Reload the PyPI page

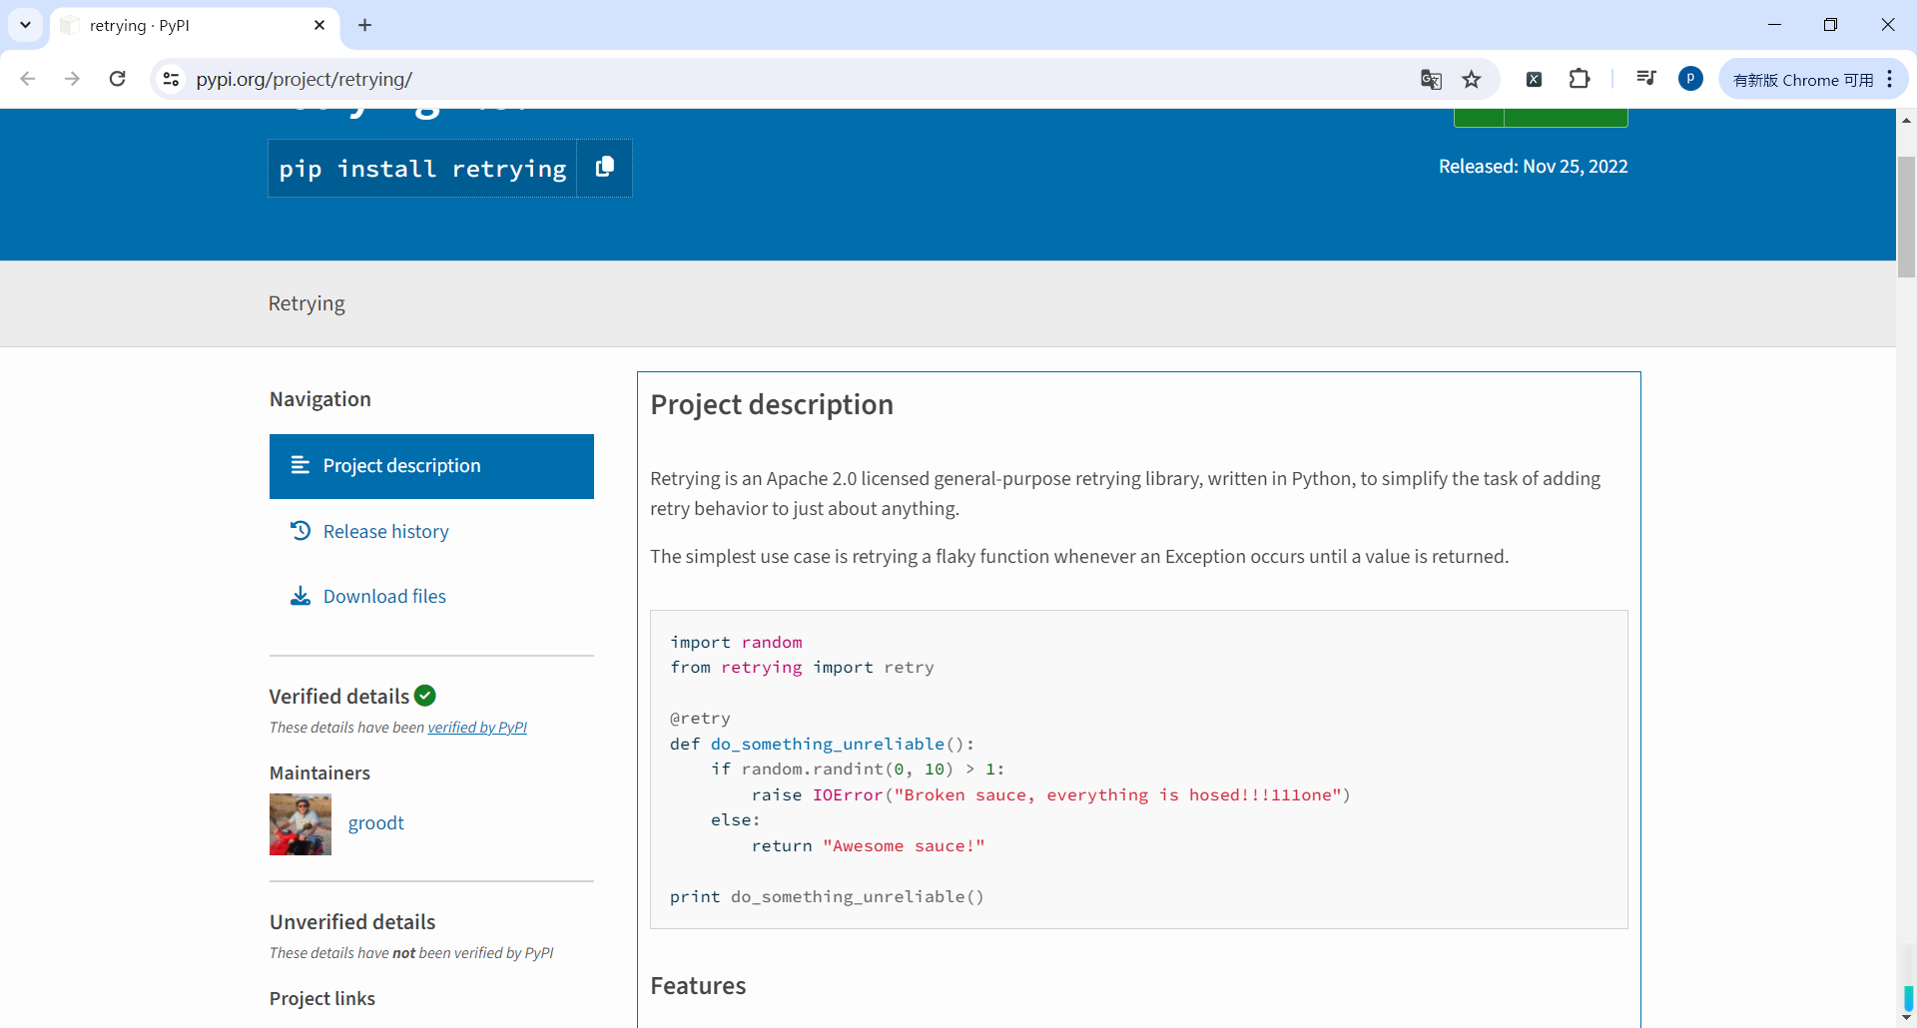(x=117, y=79)
